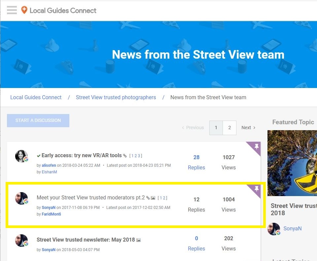The width and height of the screenshot is (317, 261).
Task: Open ElshanM's profile link
Action: point(49,172)
